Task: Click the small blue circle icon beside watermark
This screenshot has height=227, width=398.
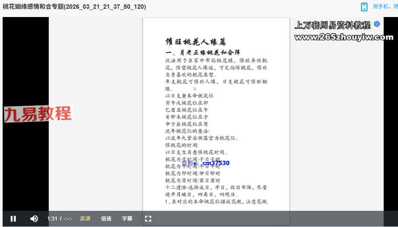Action: coord(377,24)
